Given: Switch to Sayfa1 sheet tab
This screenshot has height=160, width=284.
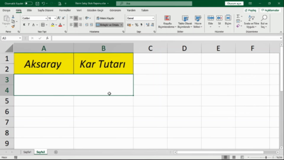Looking at the screenshot, I should [28, 152].
